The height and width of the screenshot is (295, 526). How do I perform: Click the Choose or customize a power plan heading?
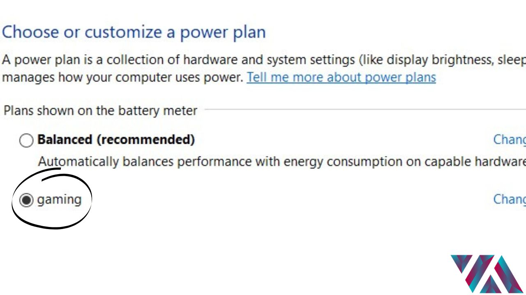point(134,32)
